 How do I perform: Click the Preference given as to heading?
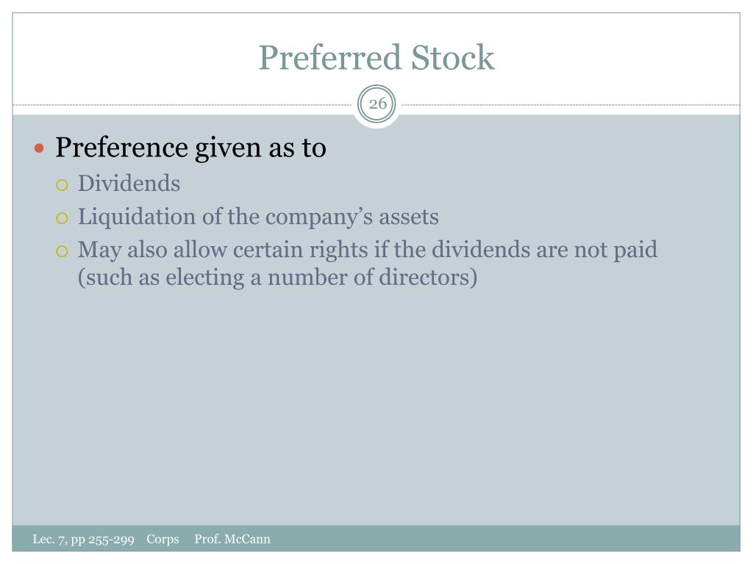click(x=190, y=148)
